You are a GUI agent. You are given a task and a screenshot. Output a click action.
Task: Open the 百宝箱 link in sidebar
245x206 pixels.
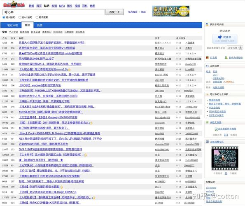[213, 58]
